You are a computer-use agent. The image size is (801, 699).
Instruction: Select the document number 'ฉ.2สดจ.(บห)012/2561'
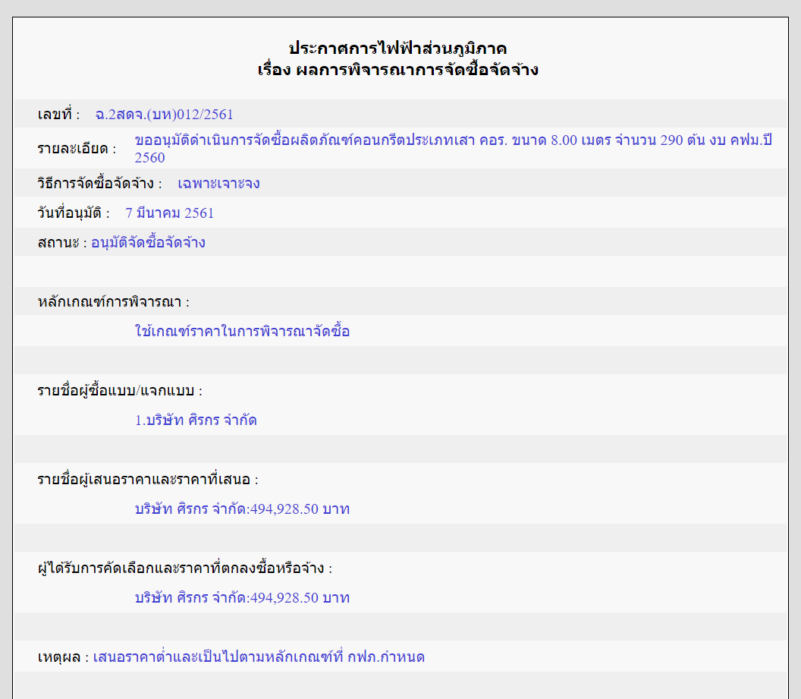click(x=164, y=114)
